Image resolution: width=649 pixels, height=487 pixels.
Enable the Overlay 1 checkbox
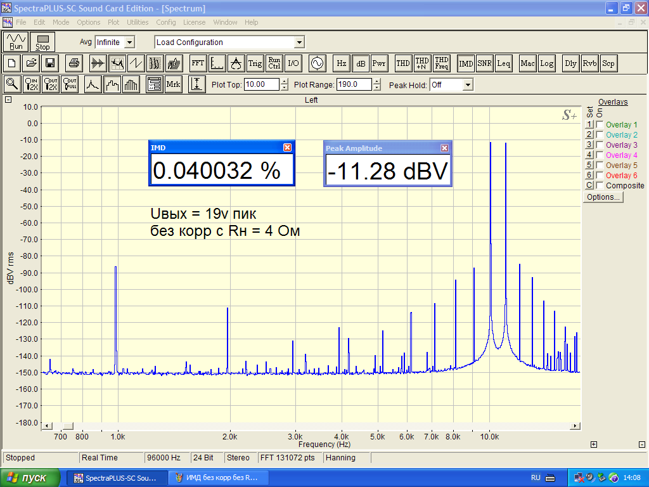600,125
